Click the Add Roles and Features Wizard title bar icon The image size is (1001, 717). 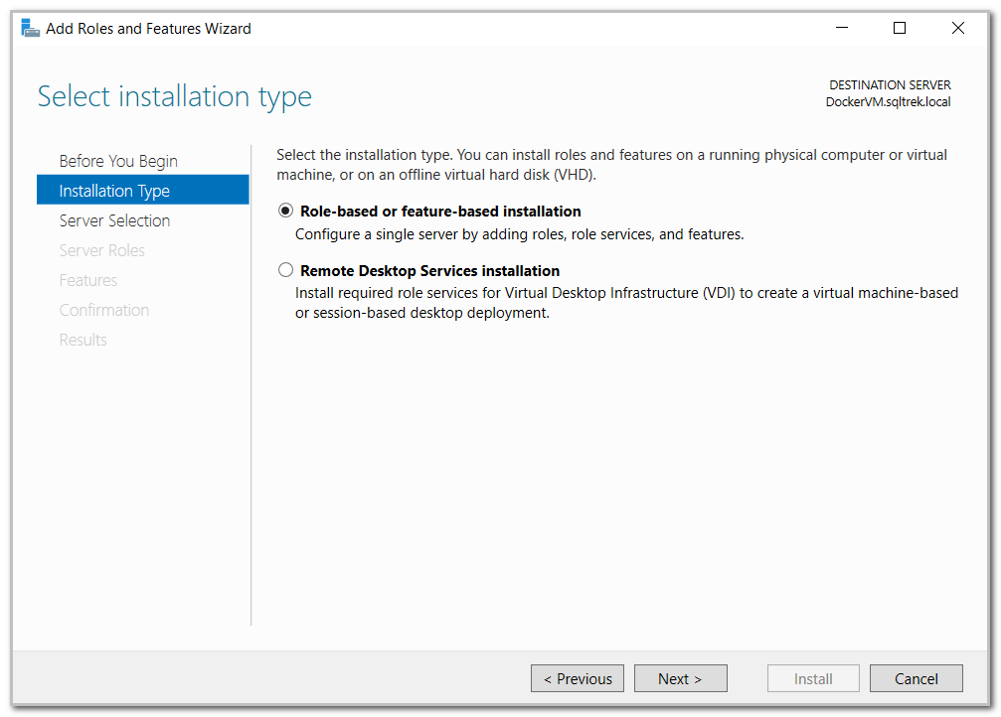(x=30, y=28)
